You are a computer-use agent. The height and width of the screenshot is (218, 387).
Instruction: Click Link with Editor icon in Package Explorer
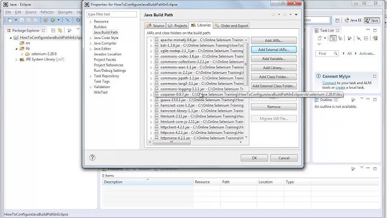tap(60, 30)
